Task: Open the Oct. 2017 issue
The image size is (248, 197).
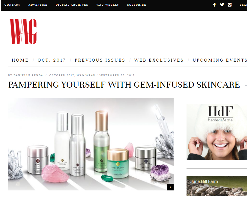Action: coord(52,60)
